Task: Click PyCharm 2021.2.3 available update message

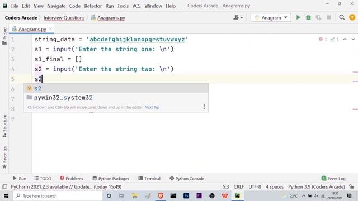Action: click(x=66, y=186)
